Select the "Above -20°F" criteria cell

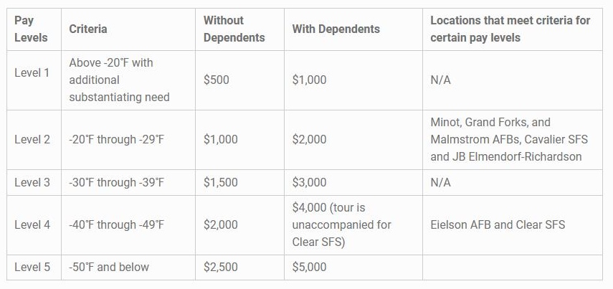(119, 80)
